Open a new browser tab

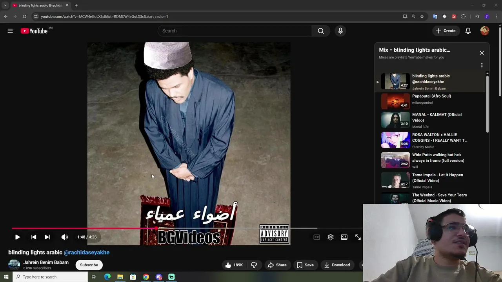(x=76, y=5)
